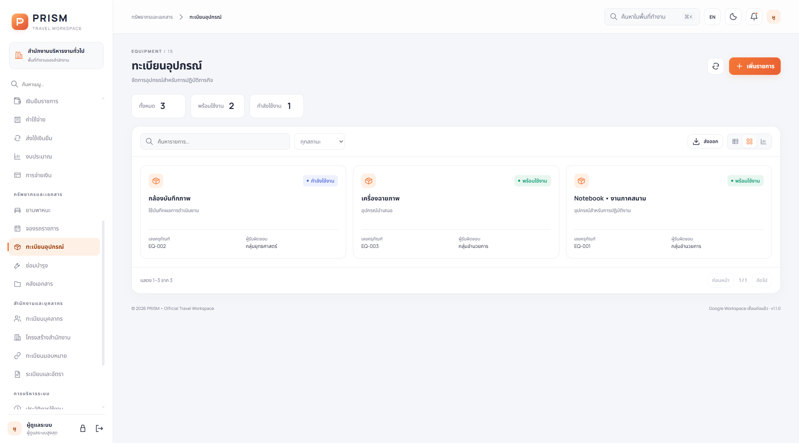
Task: Toggle dark mode with moon icon
Action: (x=733, y=17)
